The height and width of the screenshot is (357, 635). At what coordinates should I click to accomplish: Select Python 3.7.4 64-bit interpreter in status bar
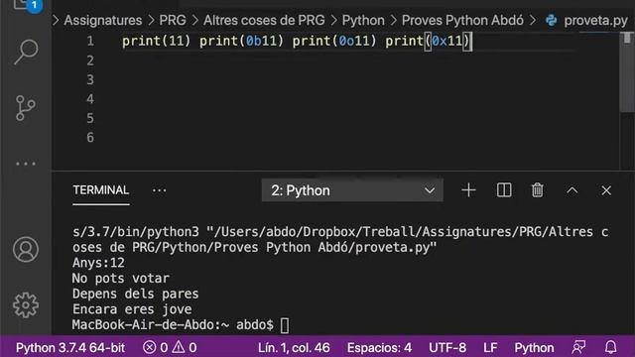70,347
